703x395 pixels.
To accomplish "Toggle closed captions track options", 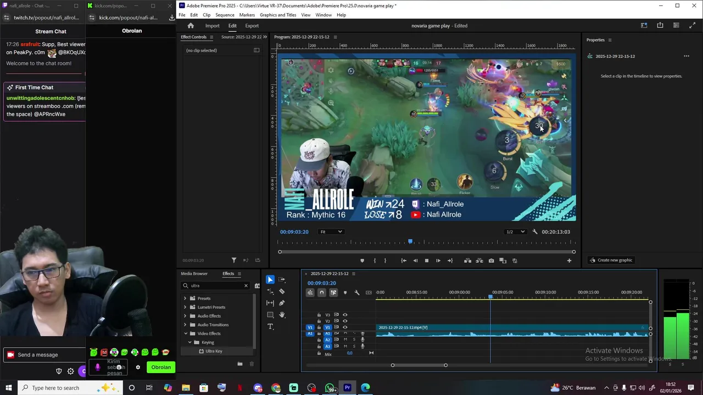I will pyautogui.click(x=369, y=292).
